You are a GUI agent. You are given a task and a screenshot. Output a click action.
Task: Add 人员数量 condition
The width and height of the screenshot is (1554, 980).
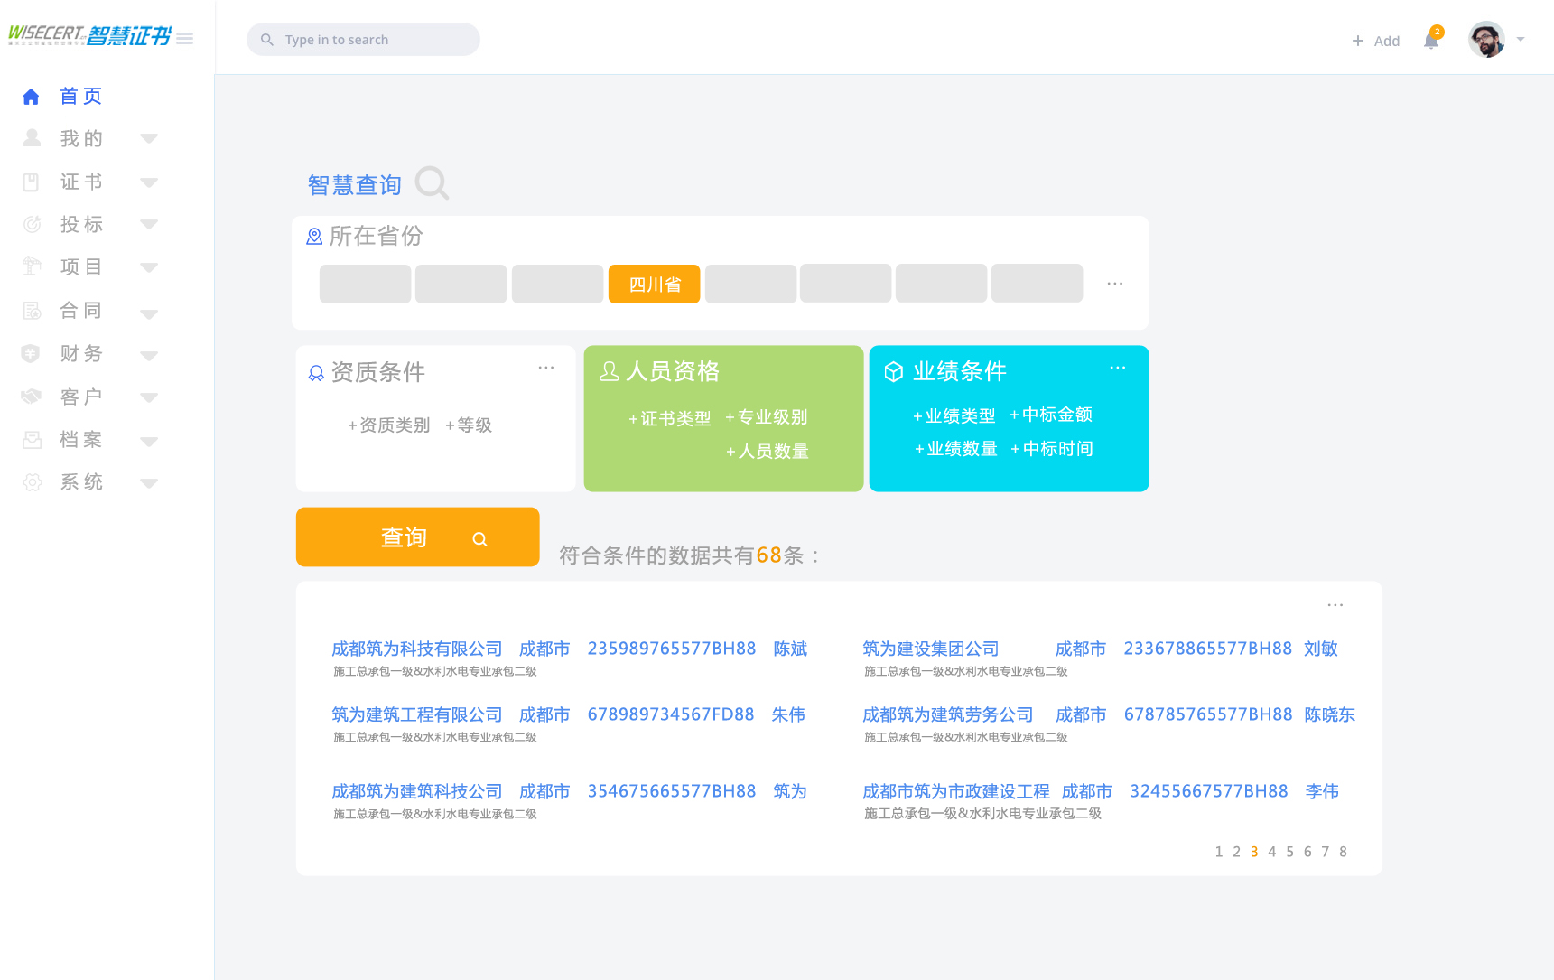(x=768, y=452)
